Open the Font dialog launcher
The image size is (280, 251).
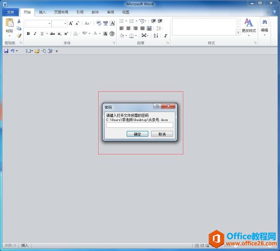click(114, 43)
